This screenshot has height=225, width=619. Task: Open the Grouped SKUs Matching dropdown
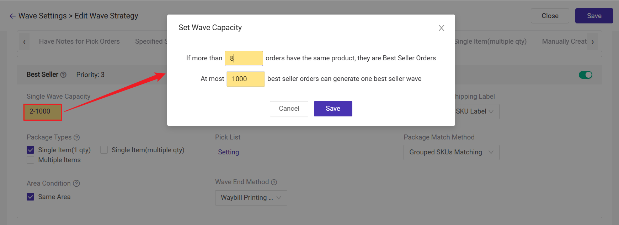click(x=451, y=152)
